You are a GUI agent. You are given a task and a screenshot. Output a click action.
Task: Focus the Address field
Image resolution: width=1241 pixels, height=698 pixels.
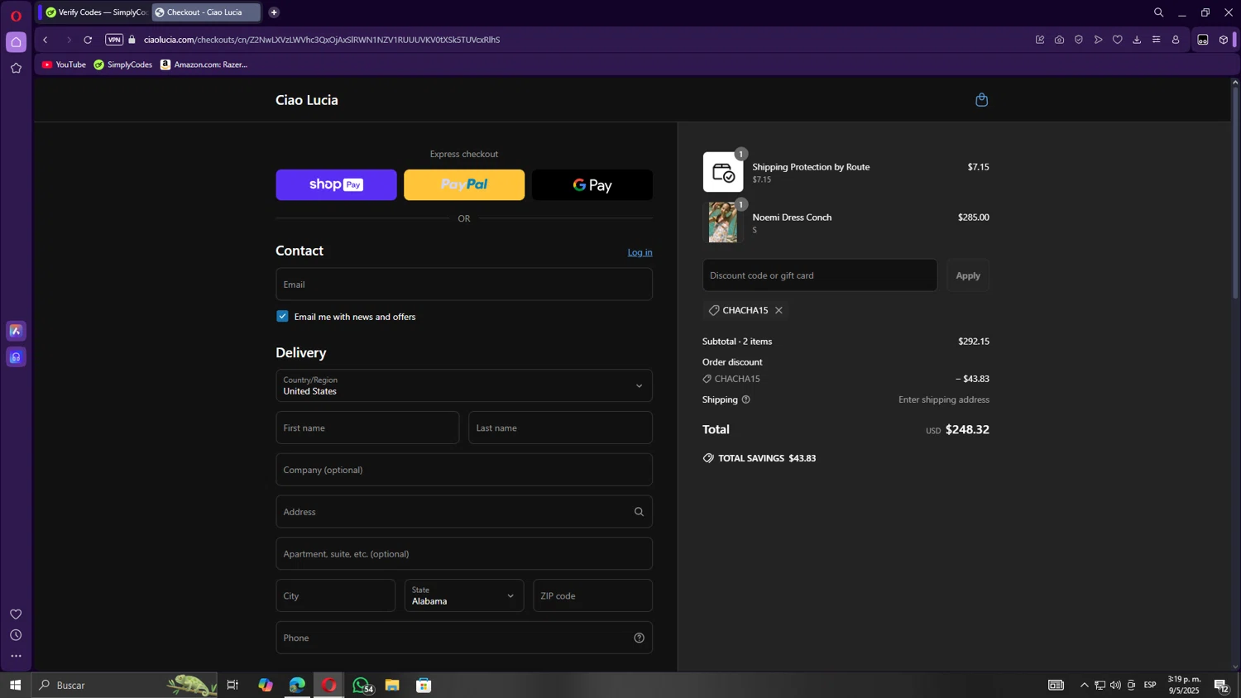(464, 512)
